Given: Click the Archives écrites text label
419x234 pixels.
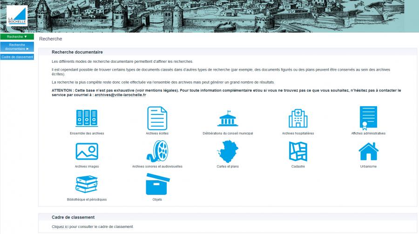Looking at the screenshot, I should 157,134.
